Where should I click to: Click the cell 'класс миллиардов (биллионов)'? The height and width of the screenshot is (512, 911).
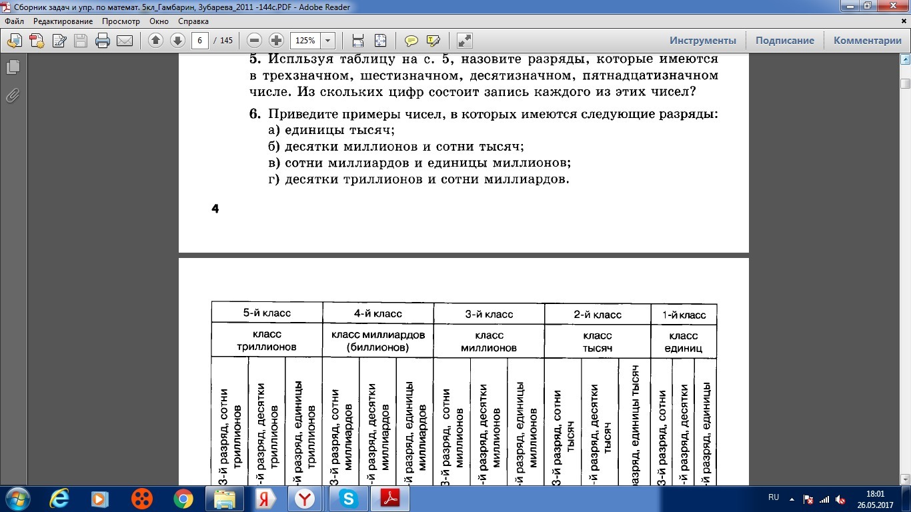pos(378,341)
